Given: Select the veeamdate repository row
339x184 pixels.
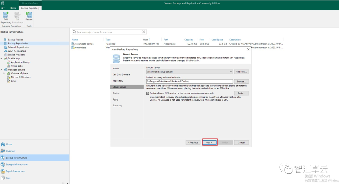Looking at the screenshot, I should point(80,48).
